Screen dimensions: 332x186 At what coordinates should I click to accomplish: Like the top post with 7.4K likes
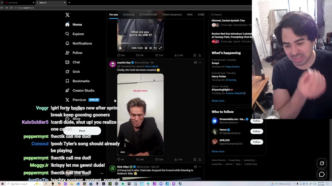[159, 55]
